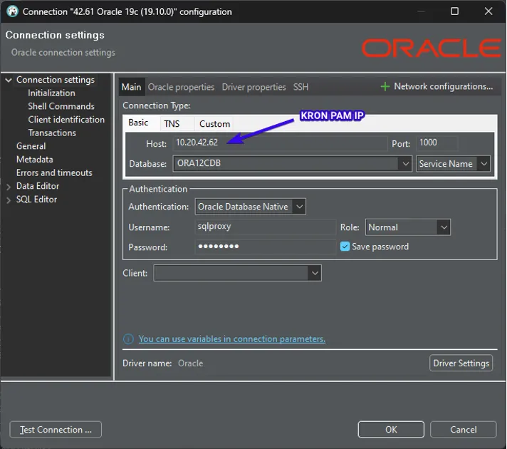Click the DBeaver app icon in title bar
Screen dimensions: 507x449
(x=12, y=11)
